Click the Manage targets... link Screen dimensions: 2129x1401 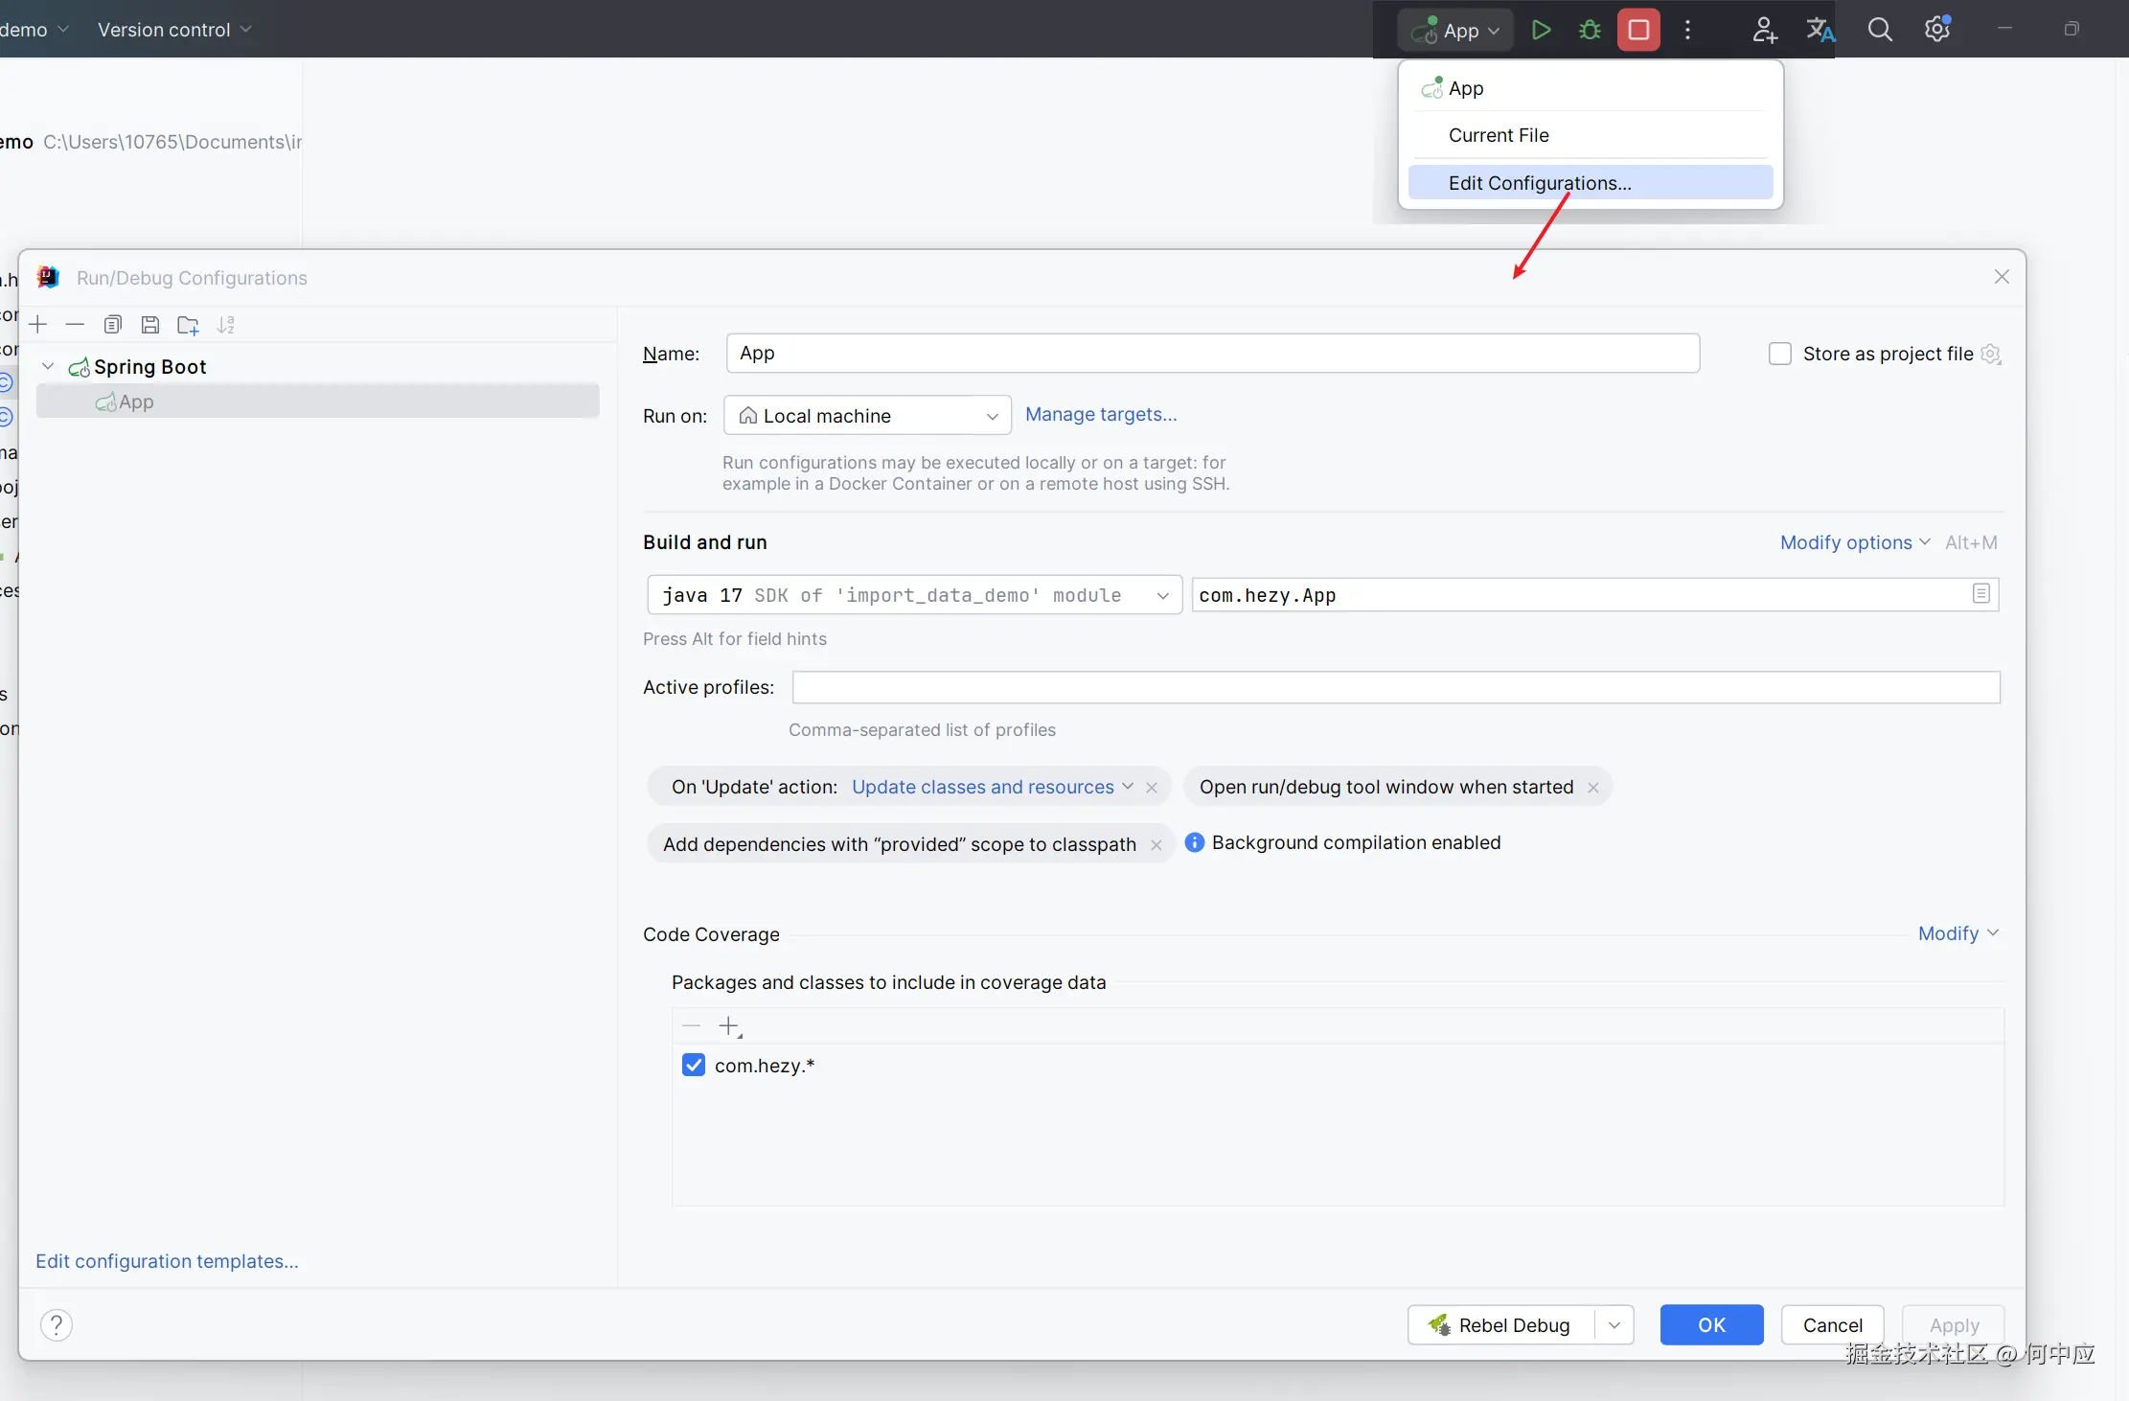(x=1101, y=414)
